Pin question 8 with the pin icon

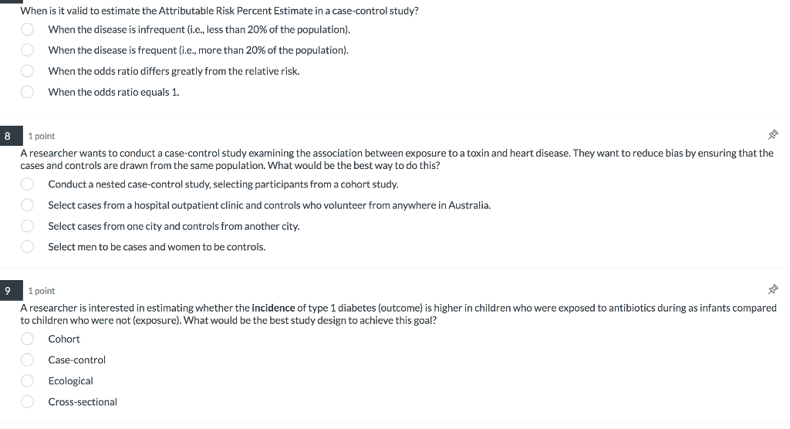click(x=773, y=134)
